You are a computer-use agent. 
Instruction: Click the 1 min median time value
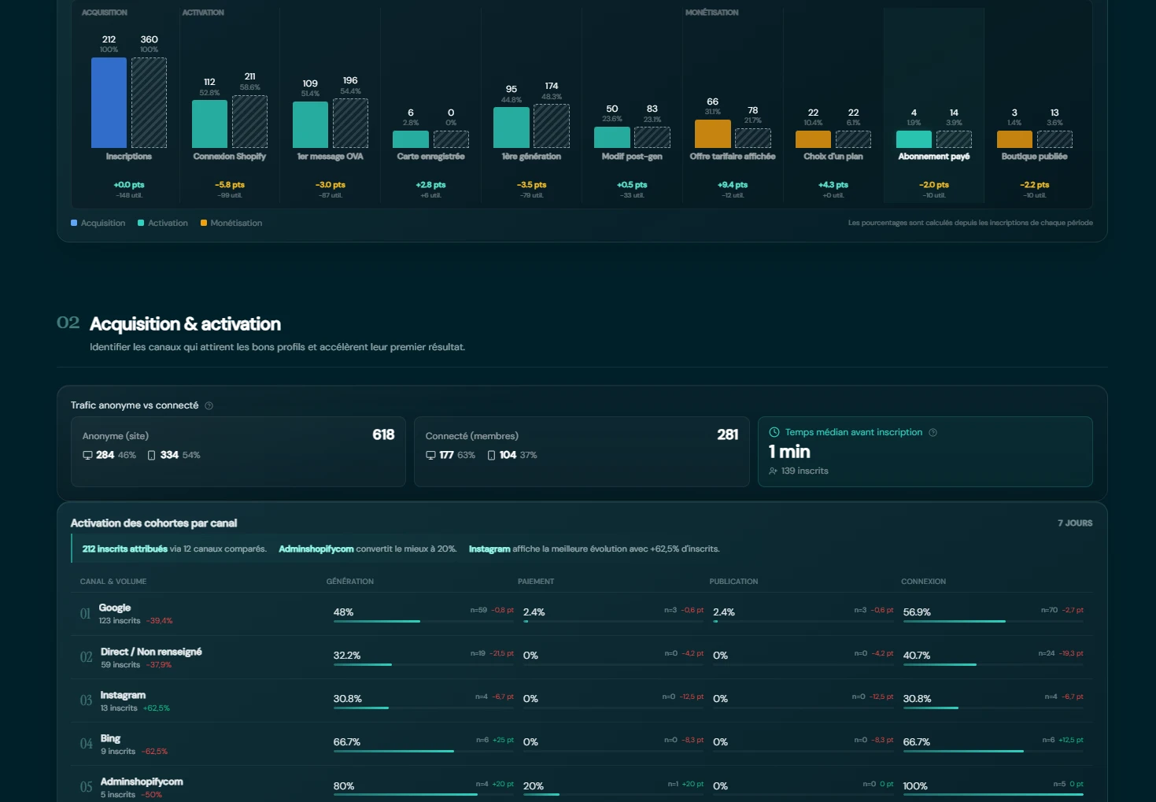click(789, 452)
